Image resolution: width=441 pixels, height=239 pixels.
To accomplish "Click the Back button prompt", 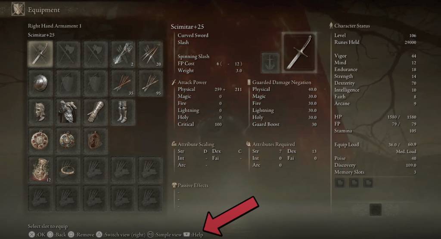I will pos(57,235).
